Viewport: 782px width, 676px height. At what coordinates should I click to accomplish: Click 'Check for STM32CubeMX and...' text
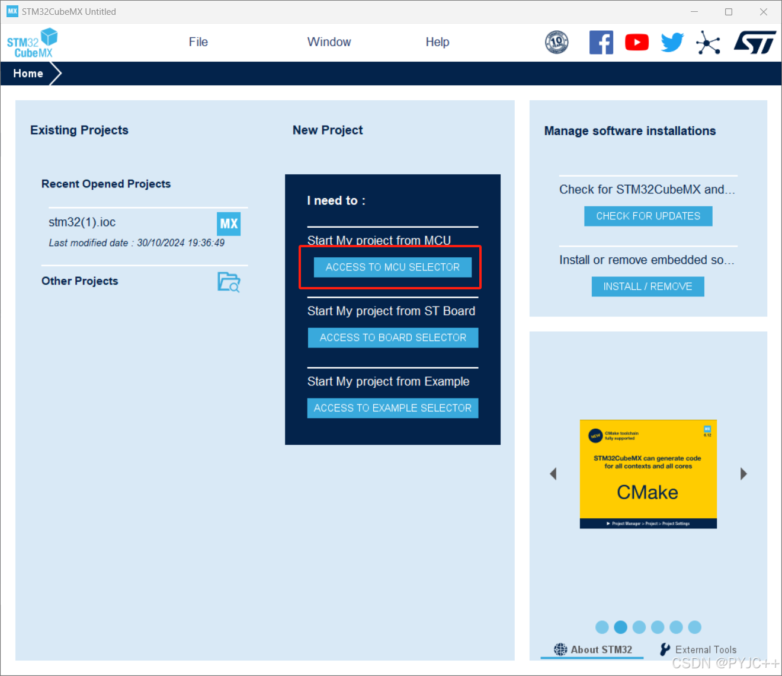coord(647,189)
